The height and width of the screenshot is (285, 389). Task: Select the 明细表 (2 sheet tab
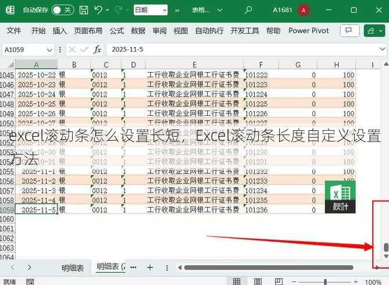tap(111, 267)
